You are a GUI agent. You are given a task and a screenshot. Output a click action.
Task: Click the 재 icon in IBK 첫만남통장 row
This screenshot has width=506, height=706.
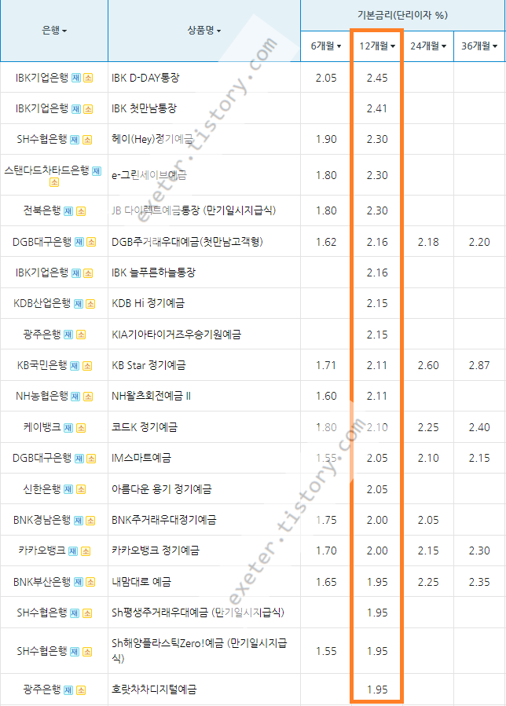click(76, 109)
